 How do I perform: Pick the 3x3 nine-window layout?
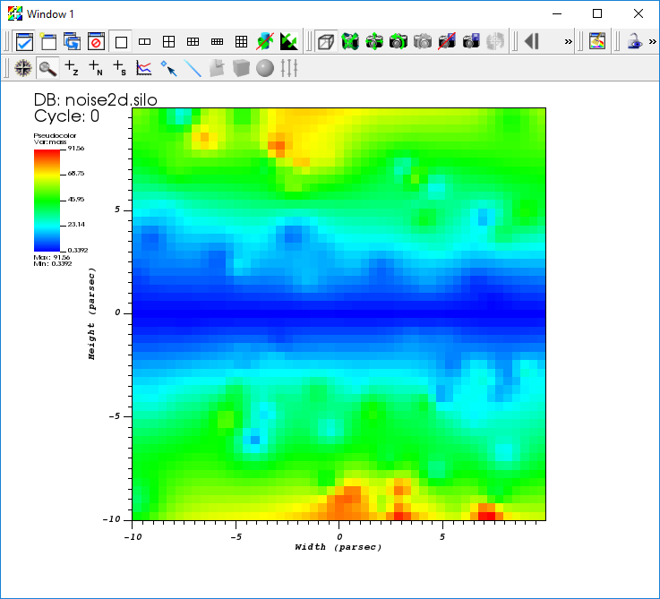click(x=241, y=42)
